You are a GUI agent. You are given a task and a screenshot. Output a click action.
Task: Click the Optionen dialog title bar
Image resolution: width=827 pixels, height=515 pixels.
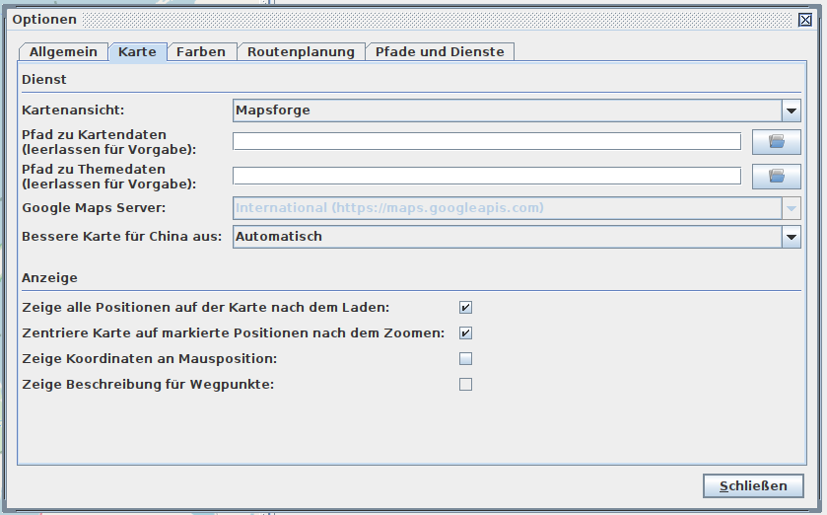click(394, 20)
